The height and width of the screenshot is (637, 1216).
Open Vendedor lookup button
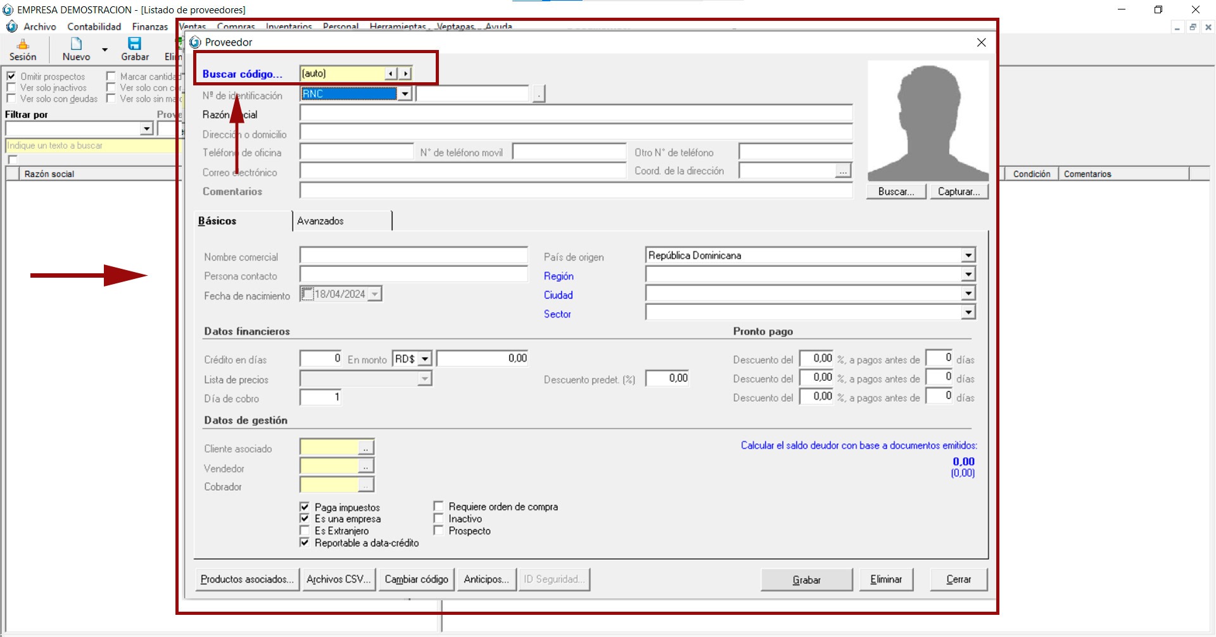[366, 467]
